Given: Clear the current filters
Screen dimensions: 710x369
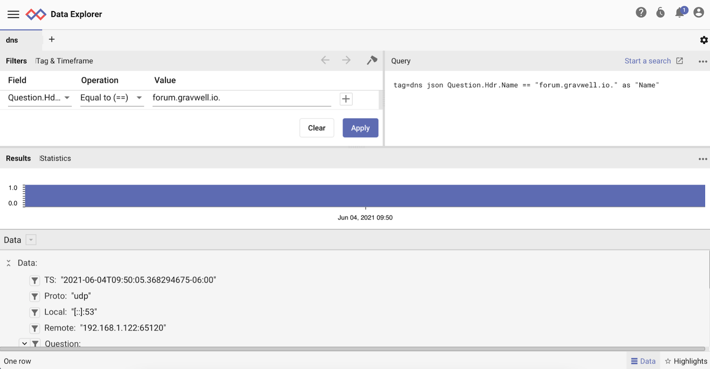Looking at the screenshot, I should (x=317, y=128).
